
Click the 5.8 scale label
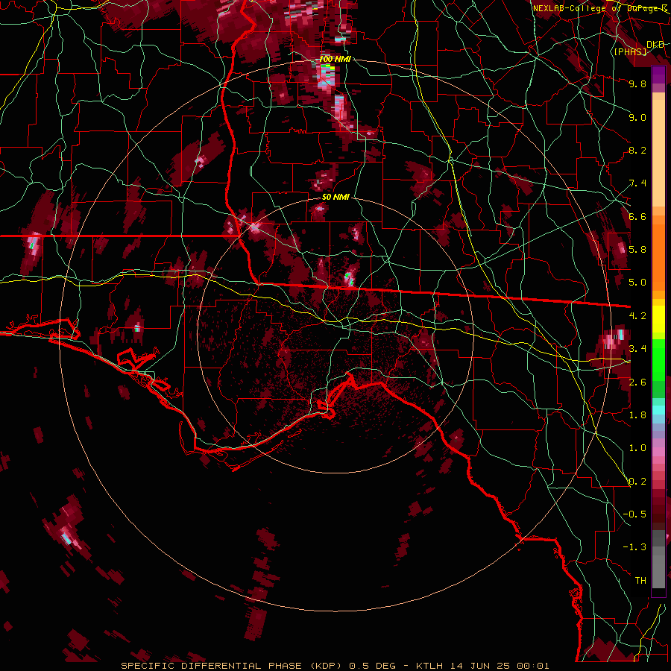(x=637, y=249)
